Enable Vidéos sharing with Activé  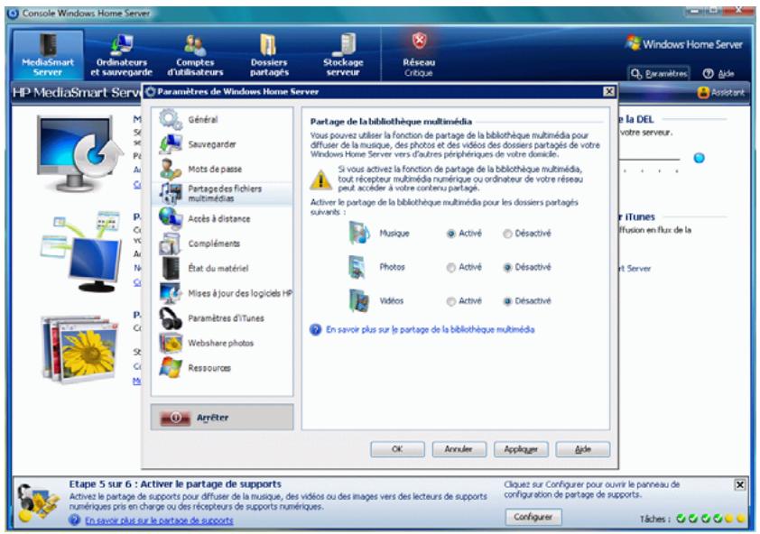click(450, 301)
